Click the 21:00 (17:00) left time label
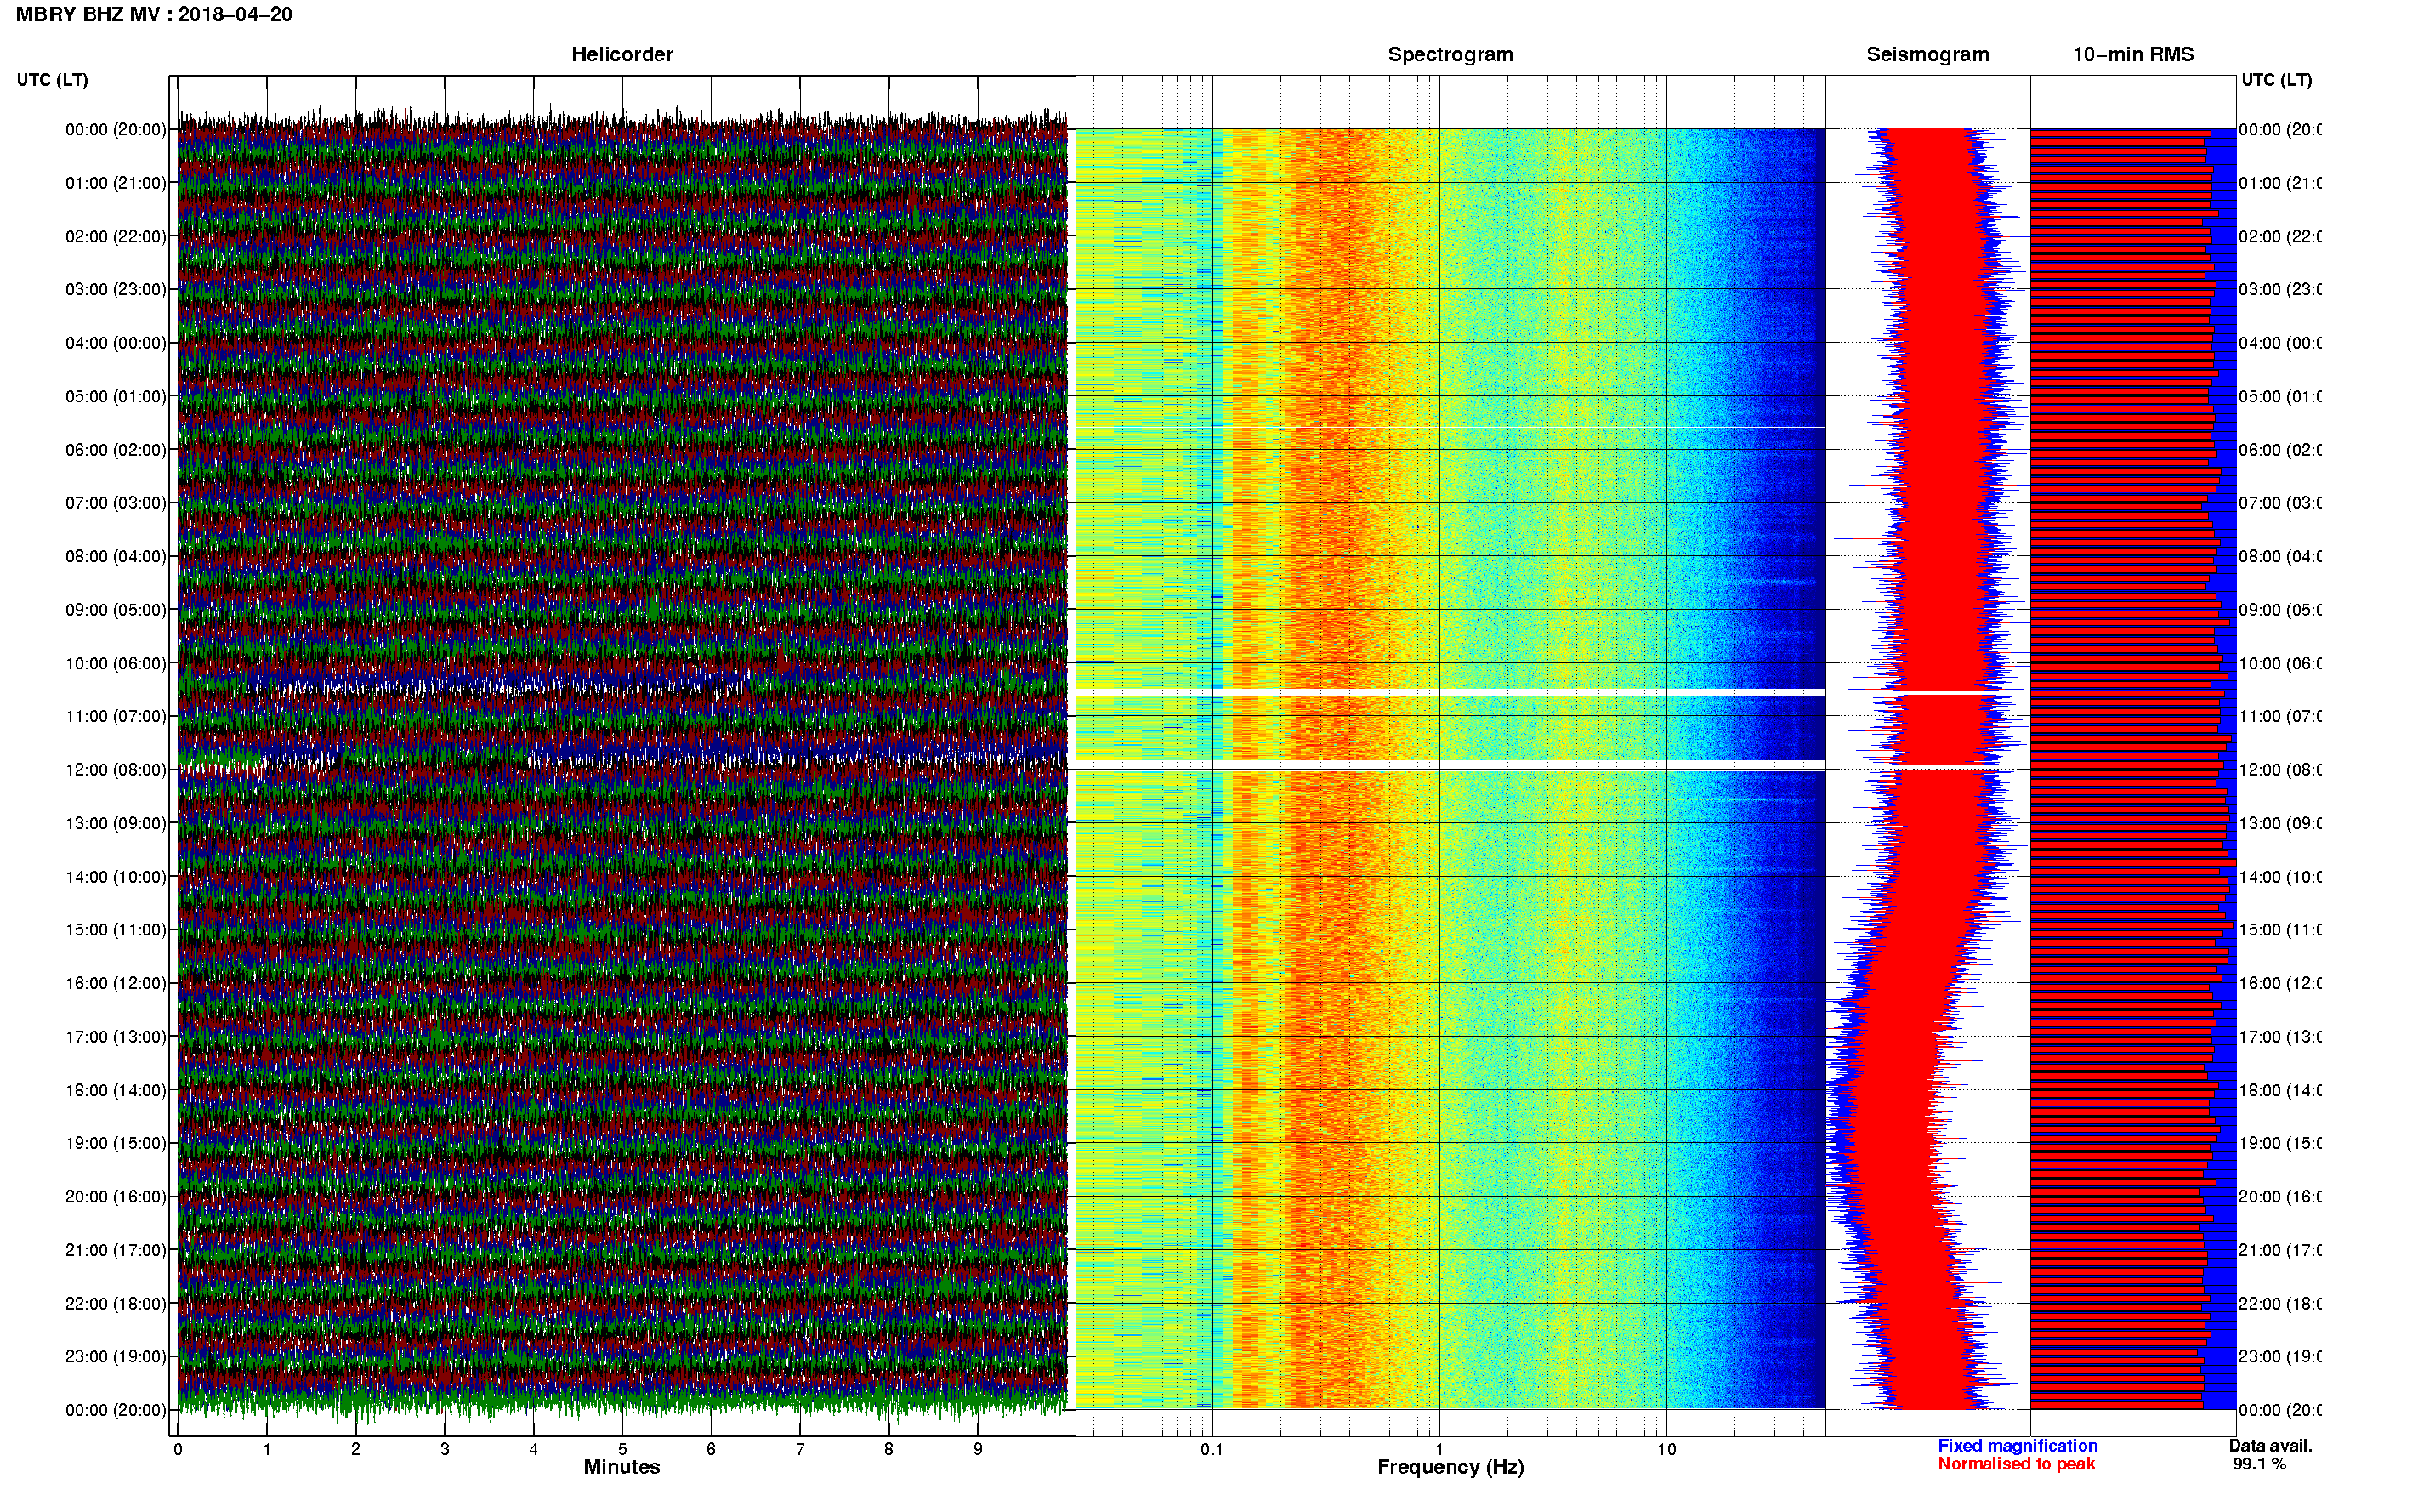 [116, 1250]
